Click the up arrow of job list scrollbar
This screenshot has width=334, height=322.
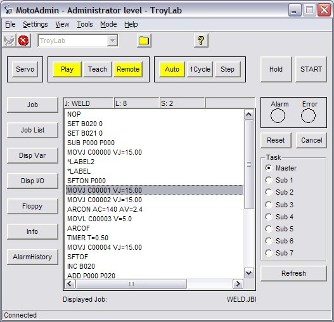249,115
